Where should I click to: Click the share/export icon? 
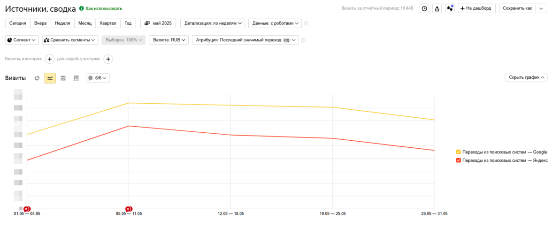tap(437, 8)
